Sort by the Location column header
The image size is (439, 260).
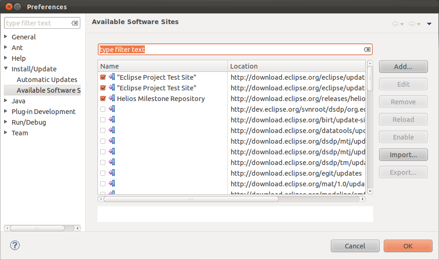[x=297, y=66]
